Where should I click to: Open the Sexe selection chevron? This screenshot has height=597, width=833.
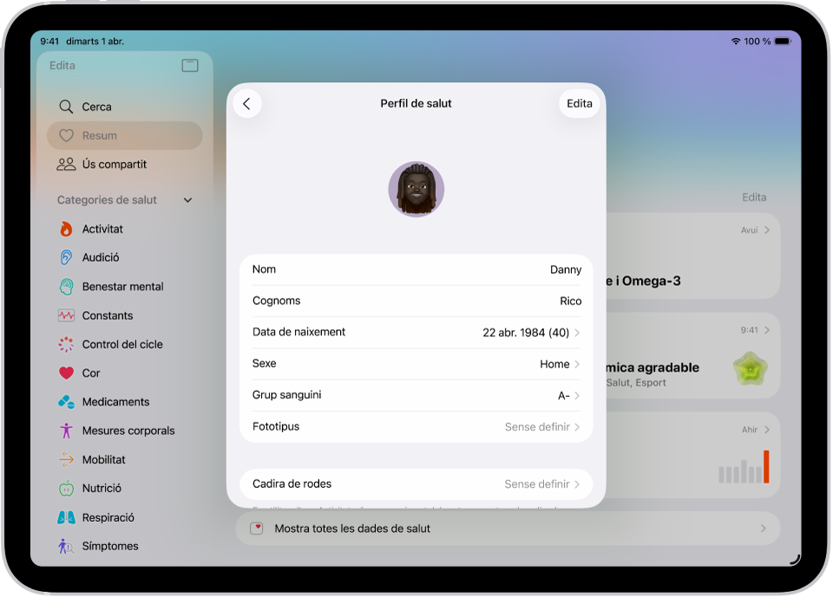577,364
